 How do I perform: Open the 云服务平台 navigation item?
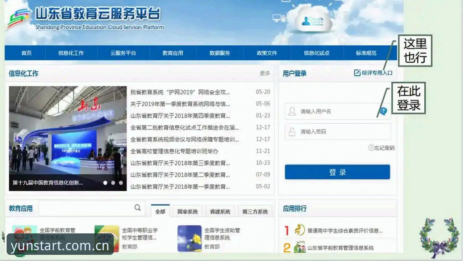tap(123, 53)
